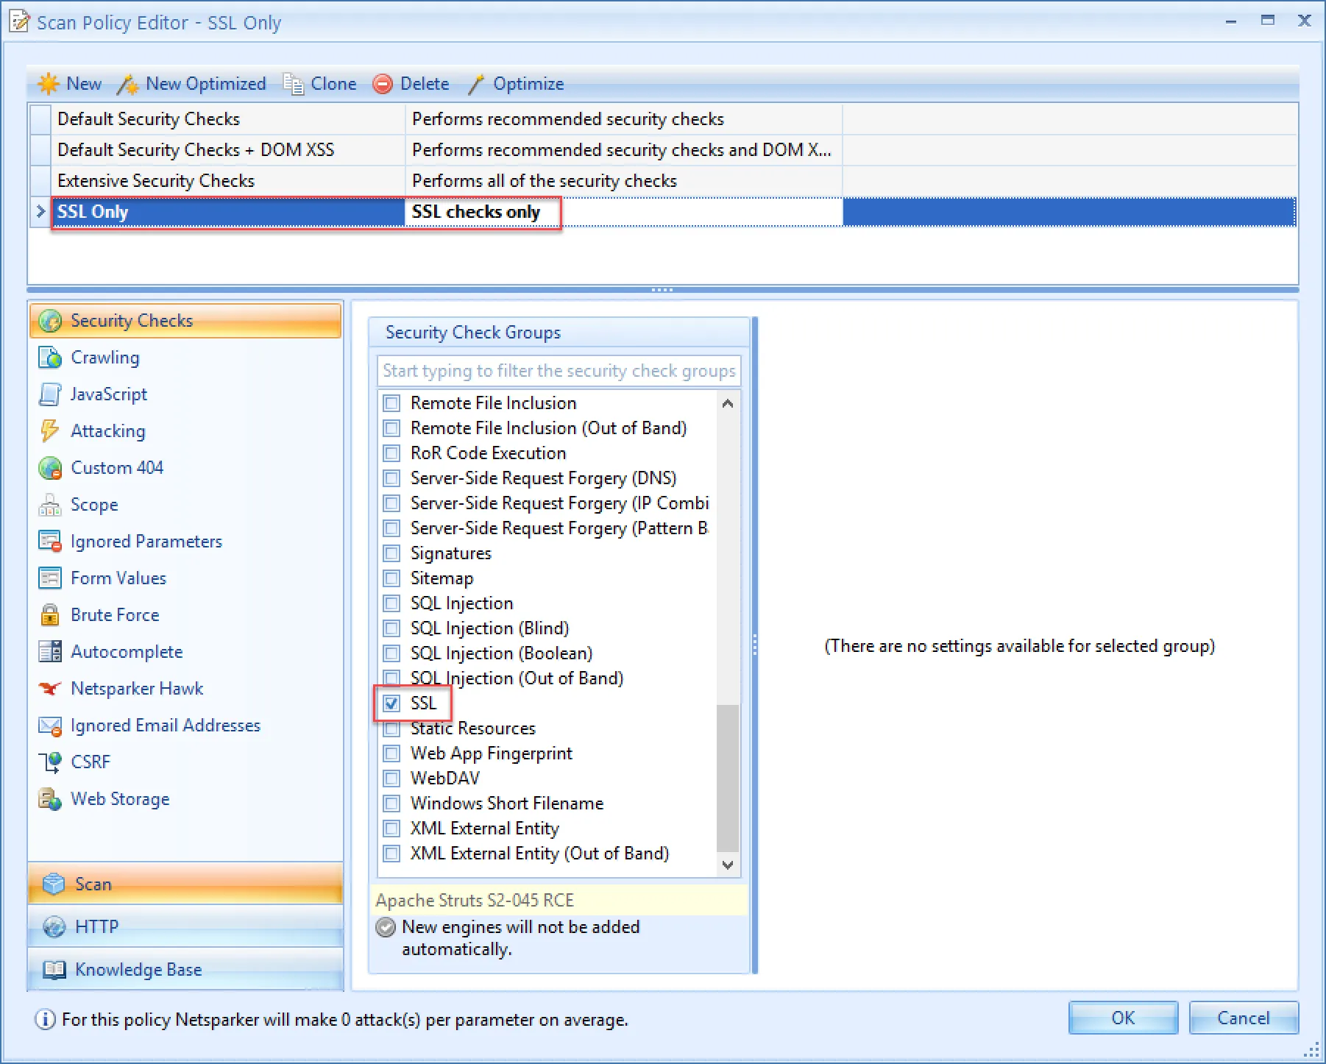Open the Brute Force settings
Screen dimensions: 1326x1064
tap(115, 614)
